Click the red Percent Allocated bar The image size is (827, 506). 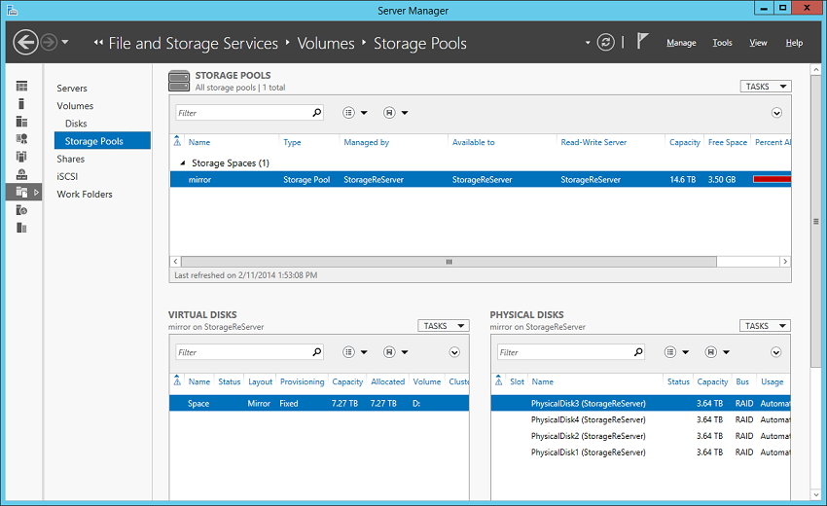pos(772,179)
